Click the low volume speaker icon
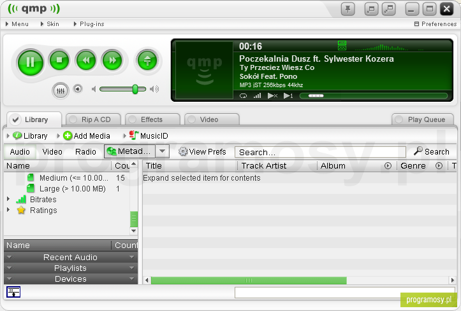The width and height of the screenshot is (461, 311). 94,89
